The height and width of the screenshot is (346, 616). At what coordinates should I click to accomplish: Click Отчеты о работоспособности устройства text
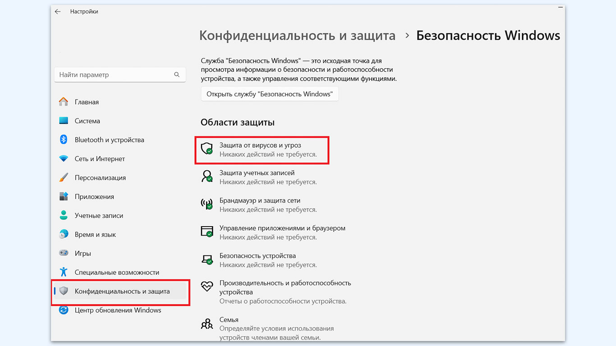click(x=283, y=301)
